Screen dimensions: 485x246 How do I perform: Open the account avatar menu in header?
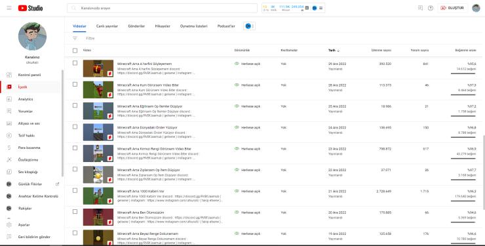click(x=476, y=8)
